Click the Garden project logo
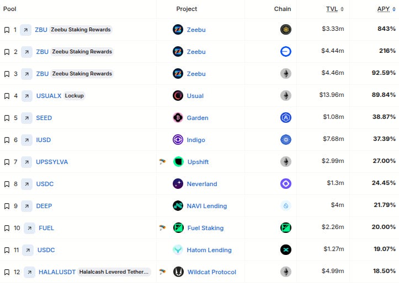This screenshot has height=283, width=399. (x=178, y=118)
